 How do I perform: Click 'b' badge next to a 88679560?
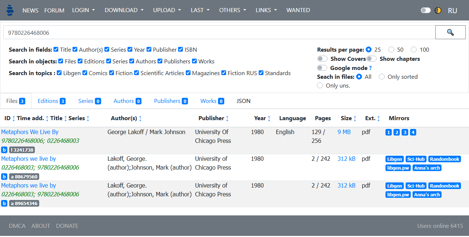tap(4, 177)
